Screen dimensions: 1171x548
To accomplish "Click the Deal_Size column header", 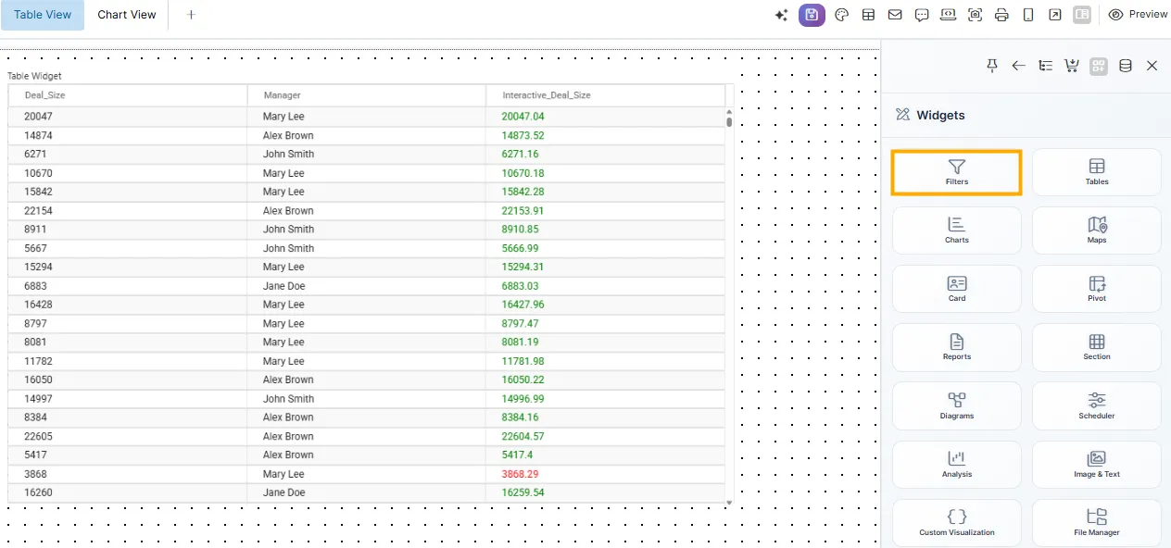I will pos(44,95).
